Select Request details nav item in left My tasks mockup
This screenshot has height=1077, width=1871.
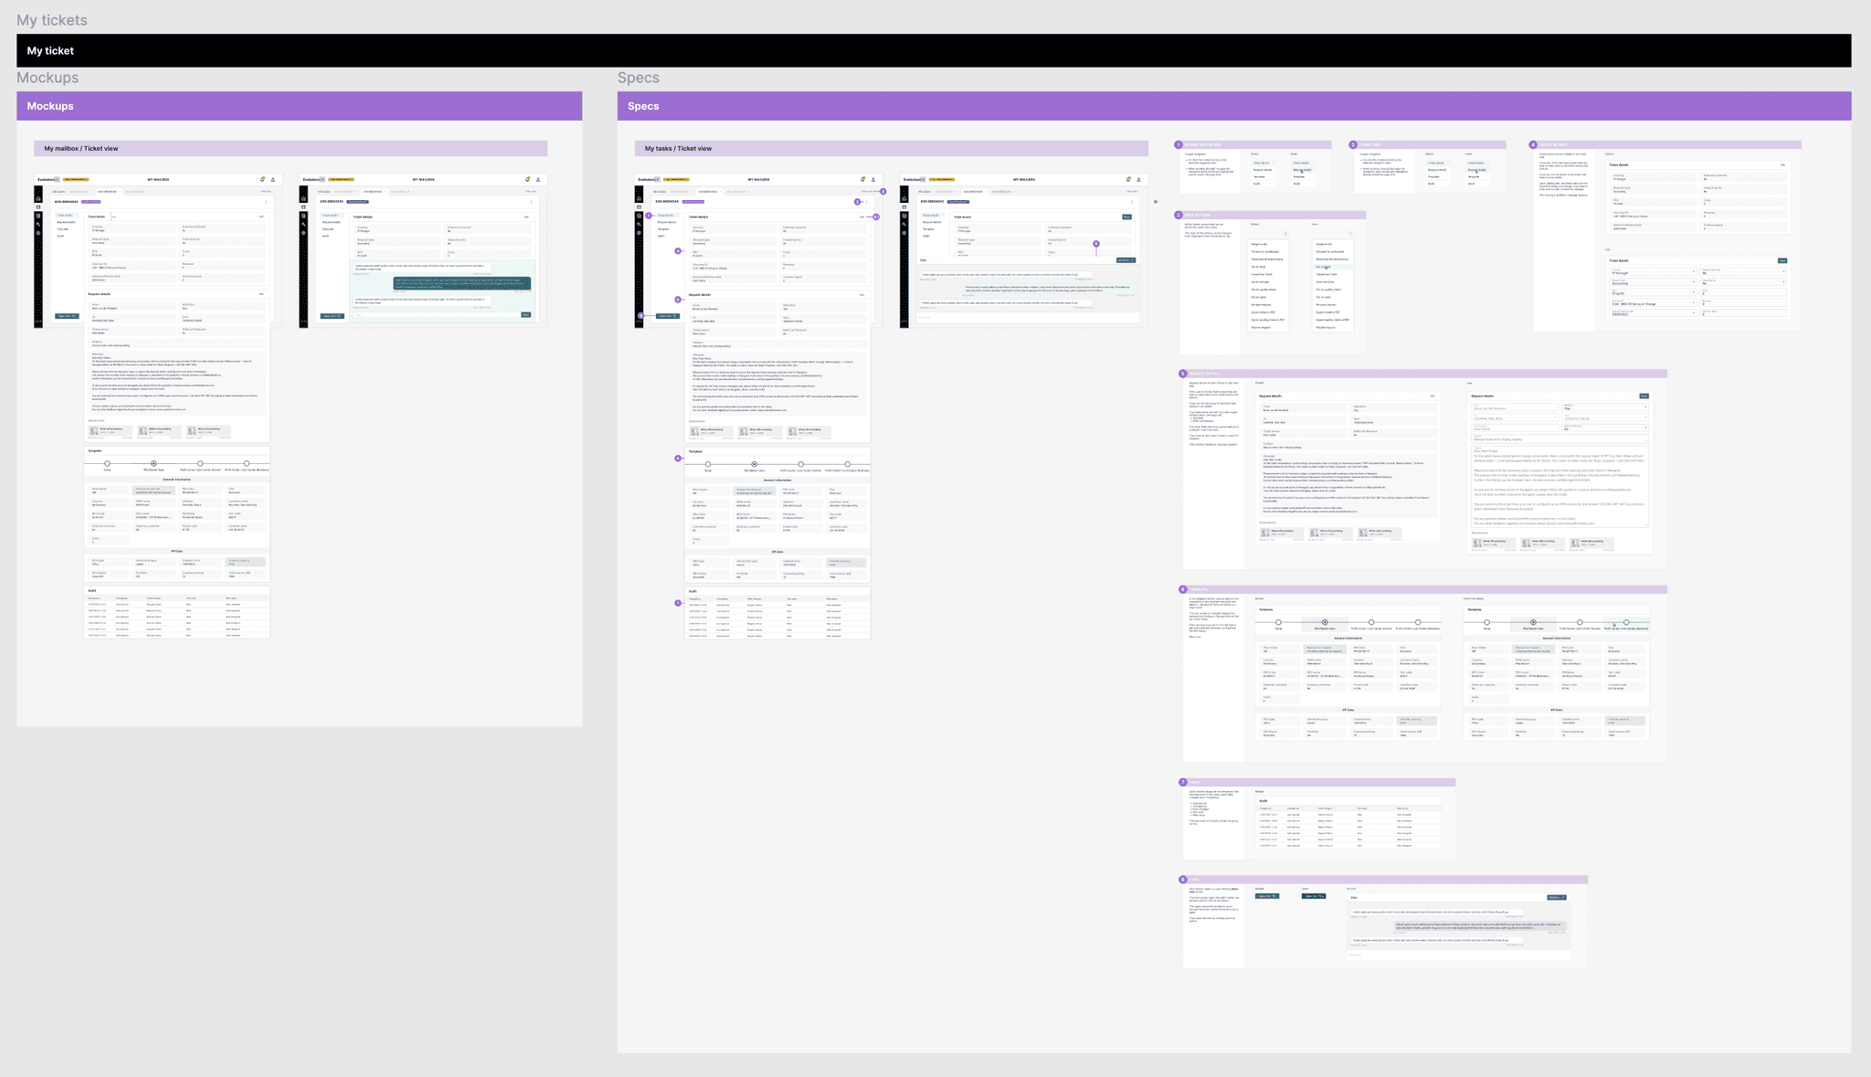click(666, 222)
